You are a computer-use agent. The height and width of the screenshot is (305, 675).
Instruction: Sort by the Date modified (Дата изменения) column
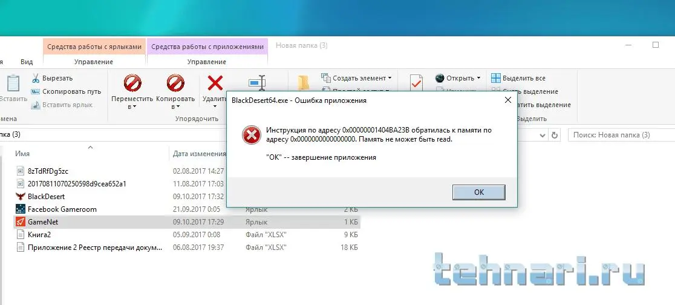click(200, 153)
